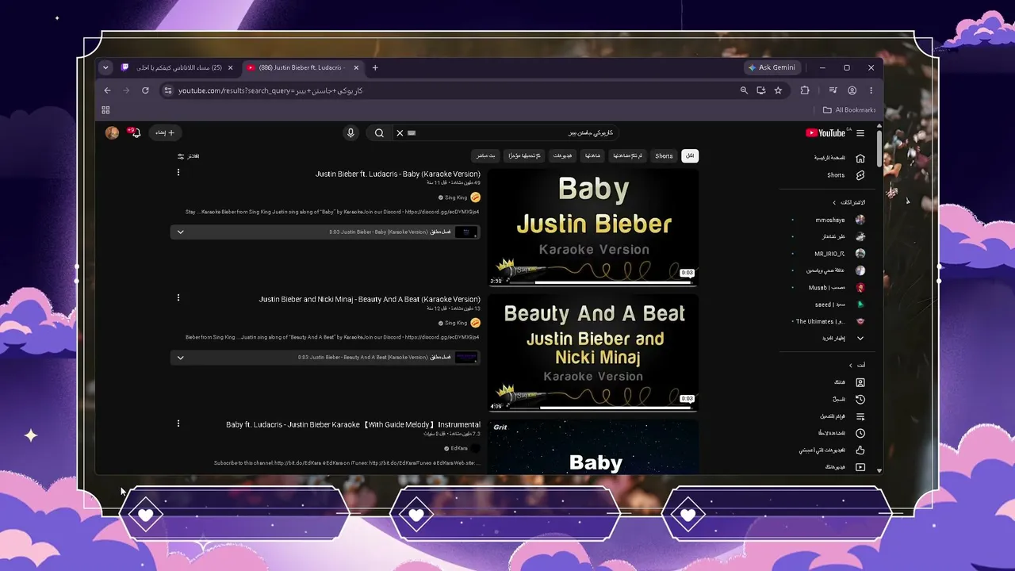
Task: Switch to the Twitch browser tab
Action: (x=178, y=67)
